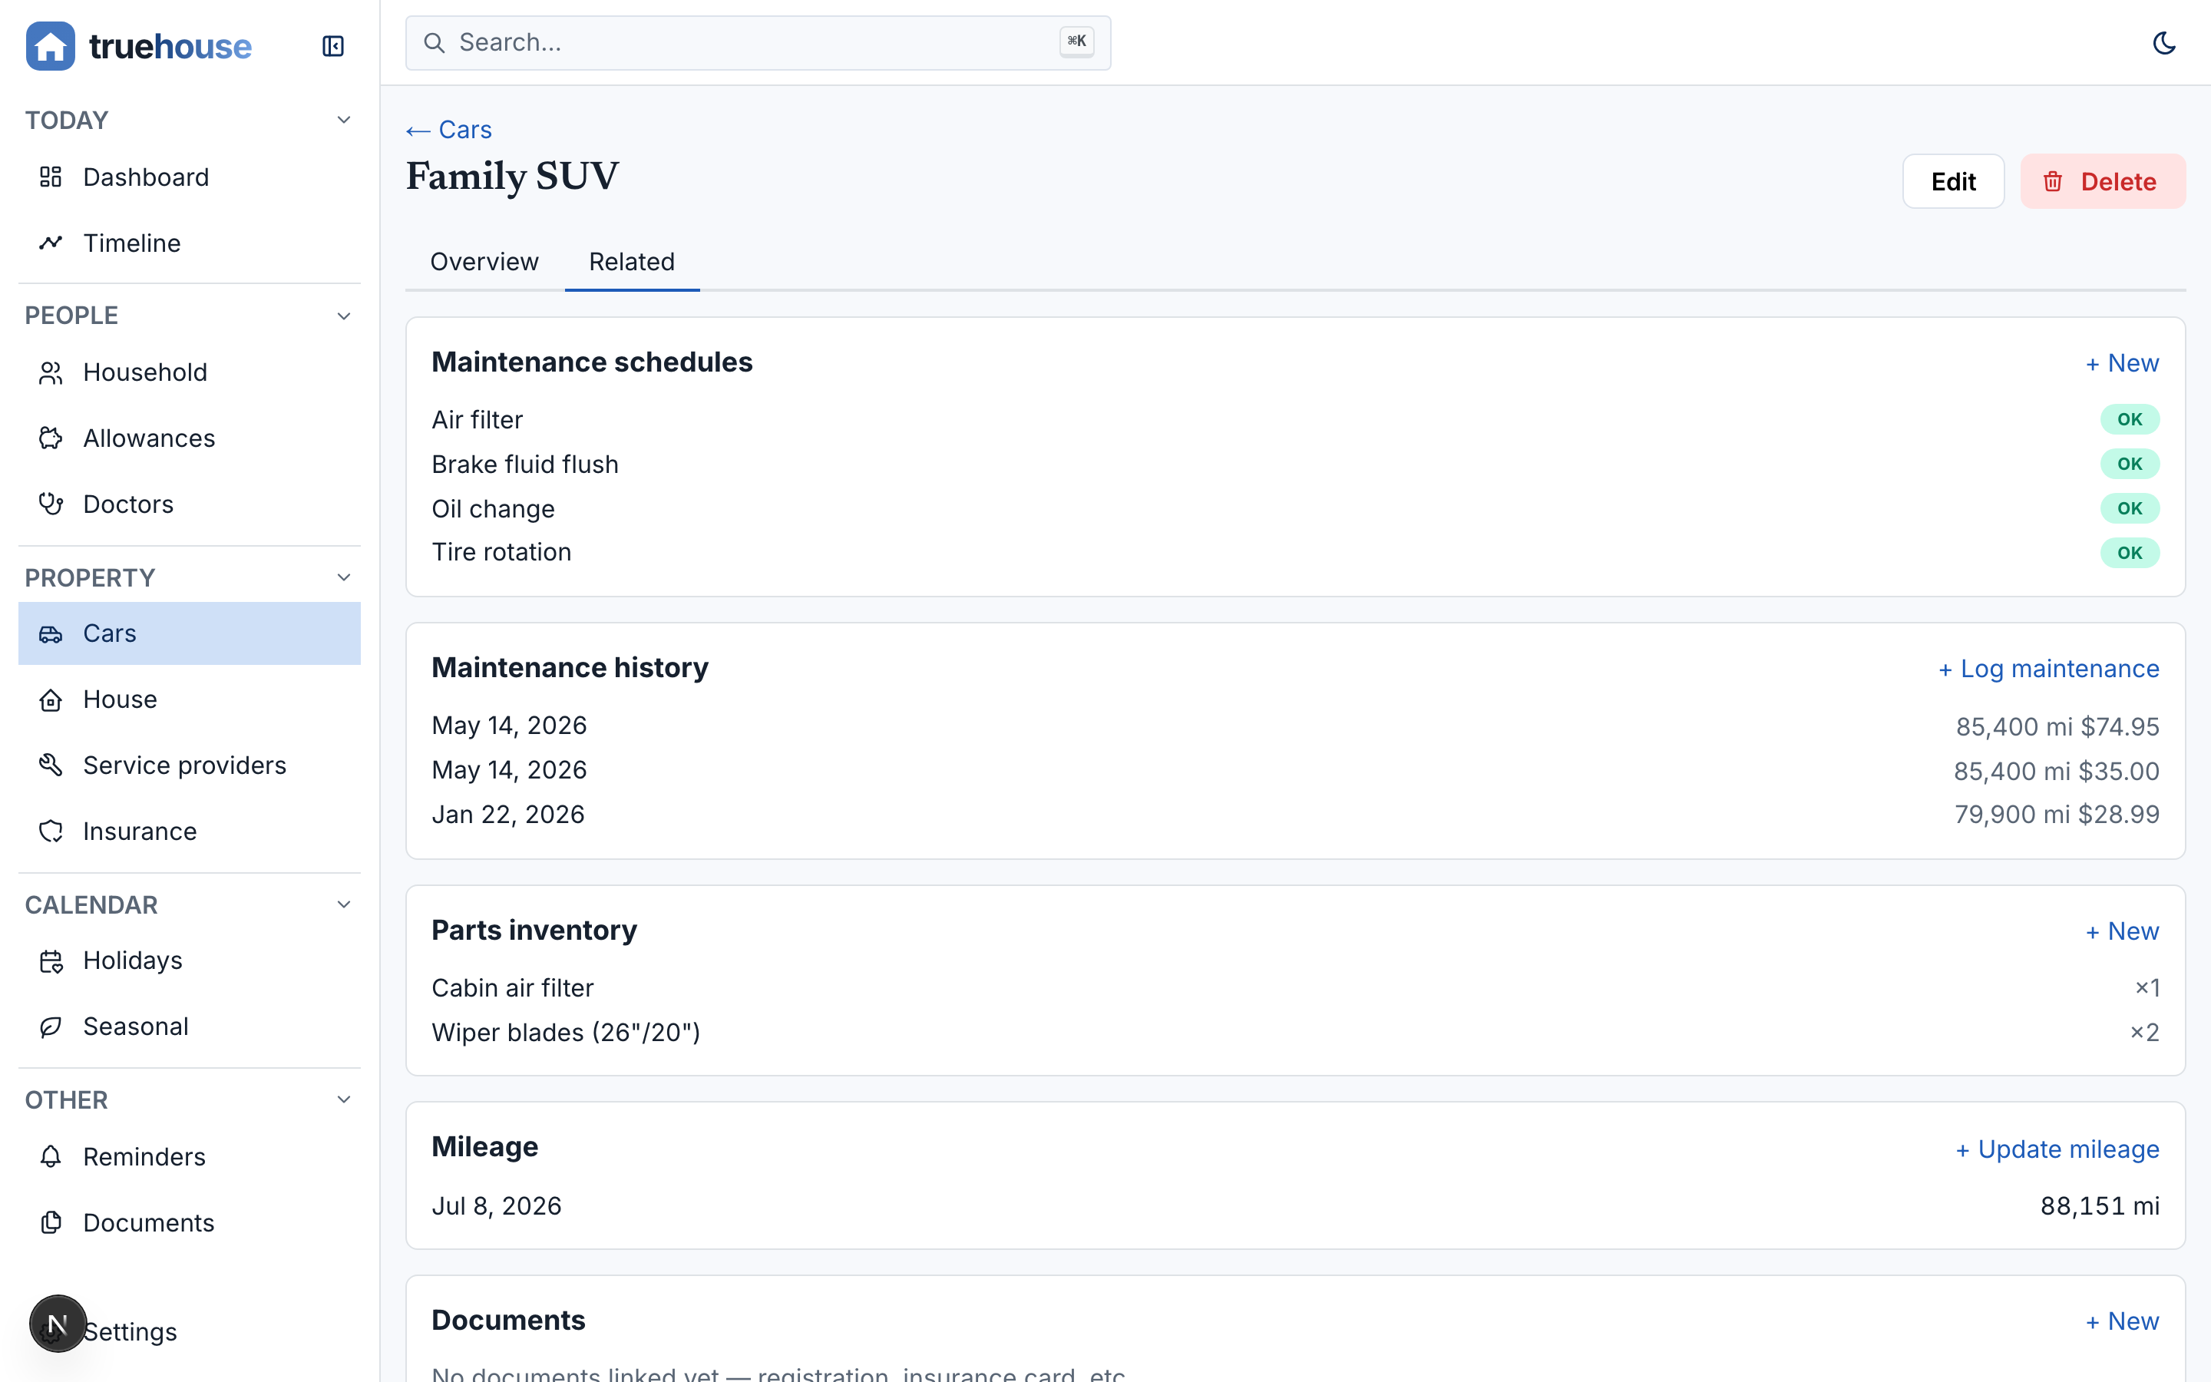Collapse the sidebar panel icon

tap(332, 46)
